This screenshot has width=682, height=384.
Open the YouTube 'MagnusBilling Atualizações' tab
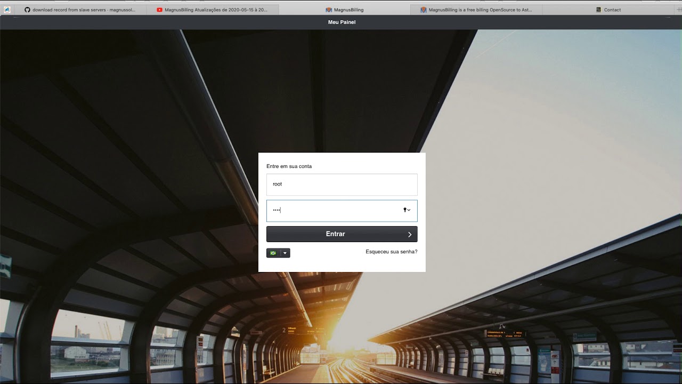(x=212, y=10)
